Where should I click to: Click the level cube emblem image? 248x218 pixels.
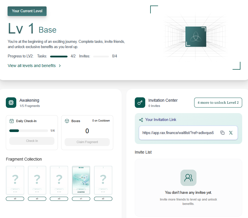(196, 37)
